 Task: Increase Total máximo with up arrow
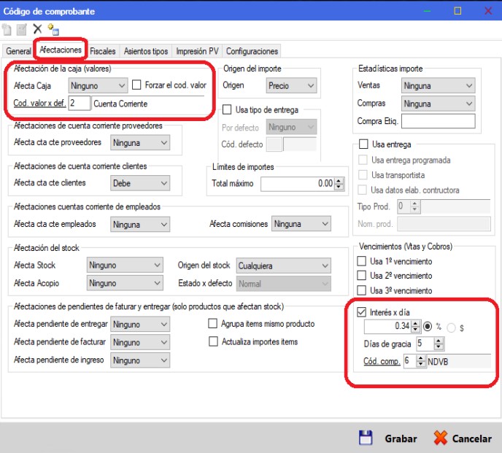[x=339, y=181]
